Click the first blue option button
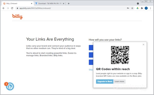154x95 pixels. pos(91,47)
